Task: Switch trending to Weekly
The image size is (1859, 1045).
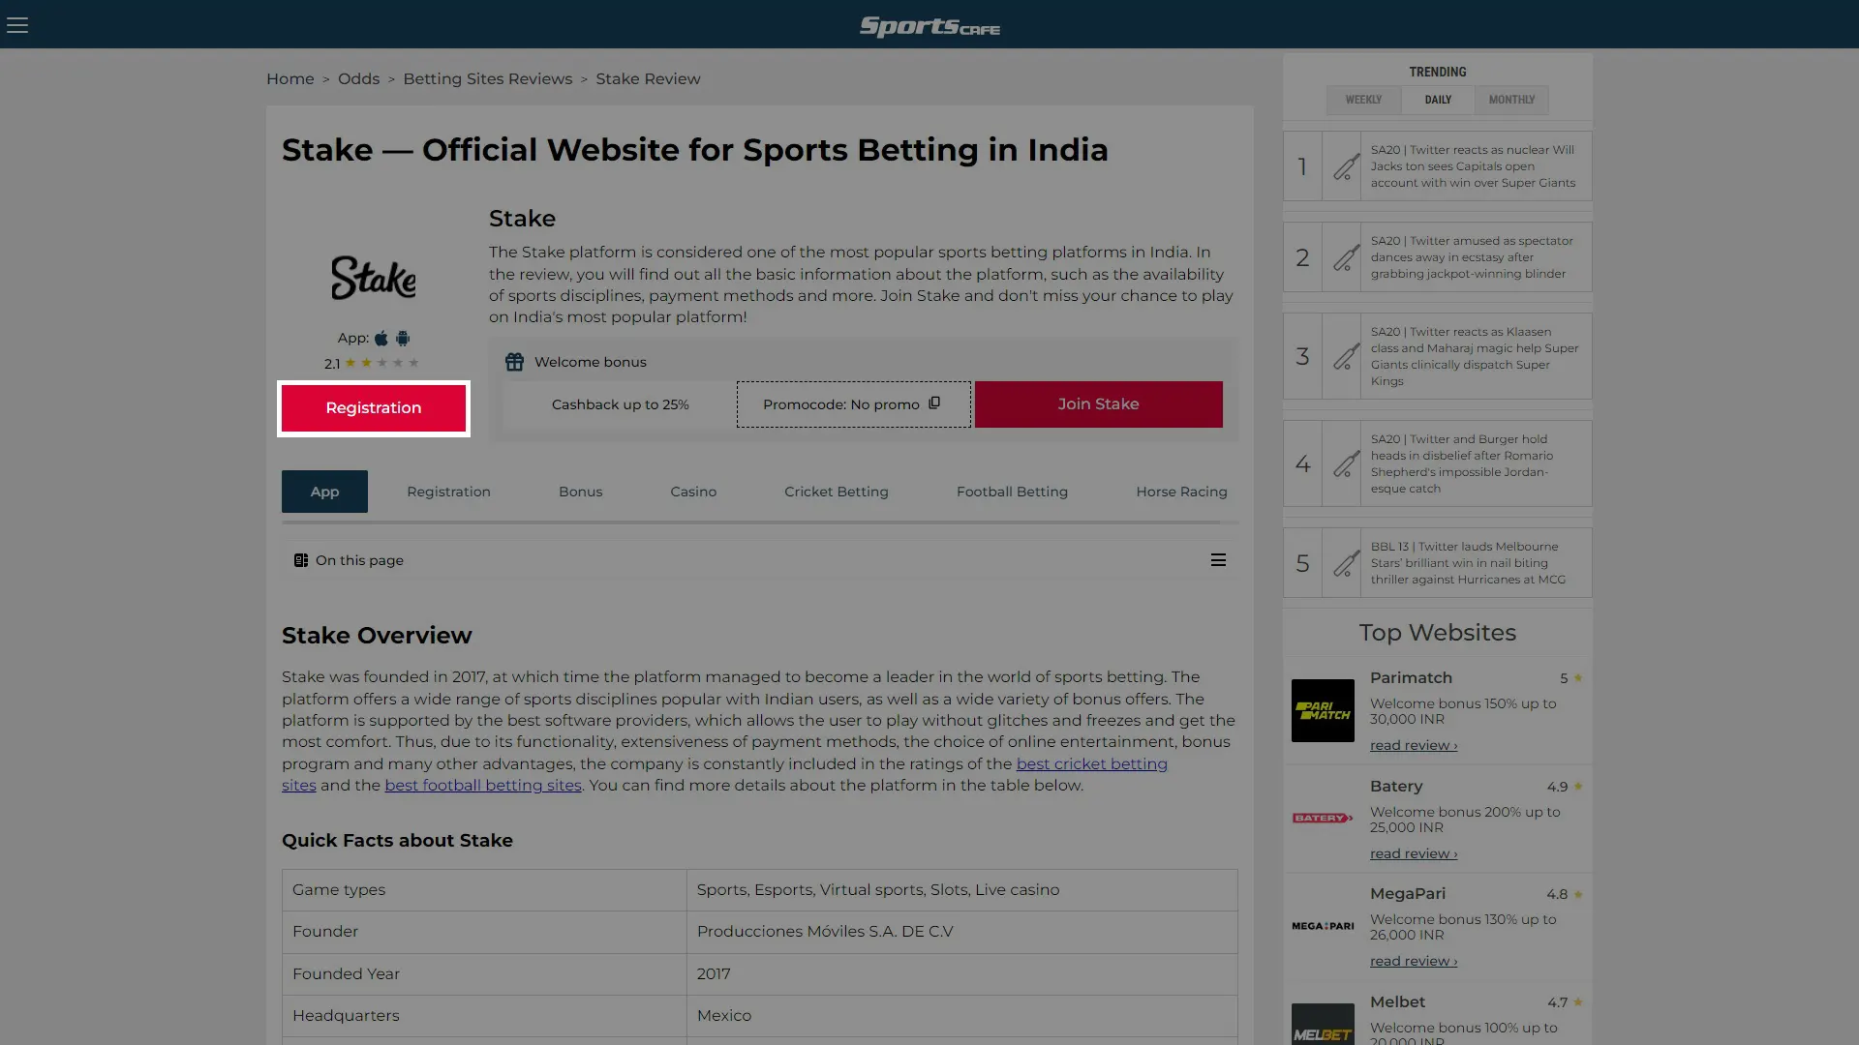Action: click(1363, 100)
